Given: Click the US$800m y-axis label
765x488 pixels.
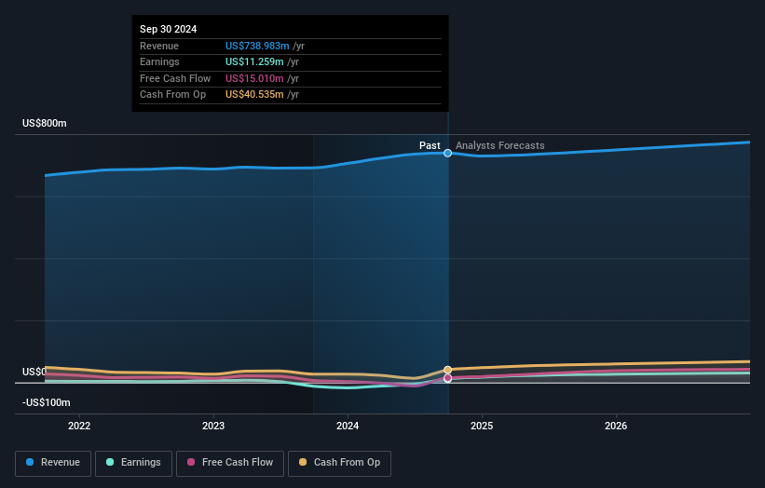Looking at the screenshot, I should tap(45, 123).
